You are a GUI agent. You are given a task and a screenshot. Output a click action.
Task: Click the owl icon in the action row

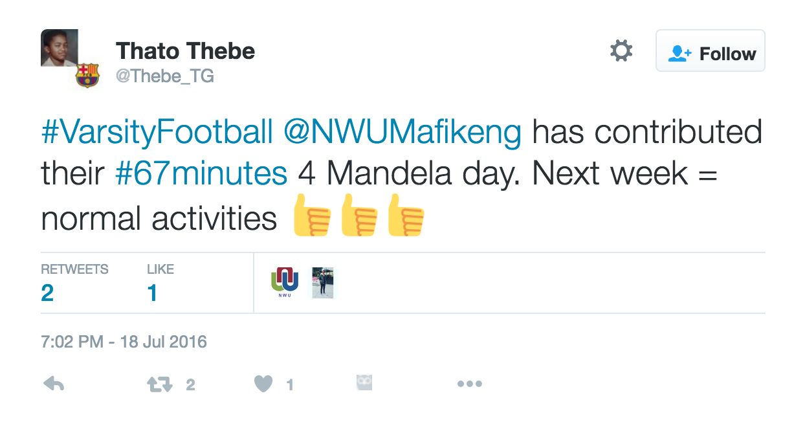pos(365,383)
